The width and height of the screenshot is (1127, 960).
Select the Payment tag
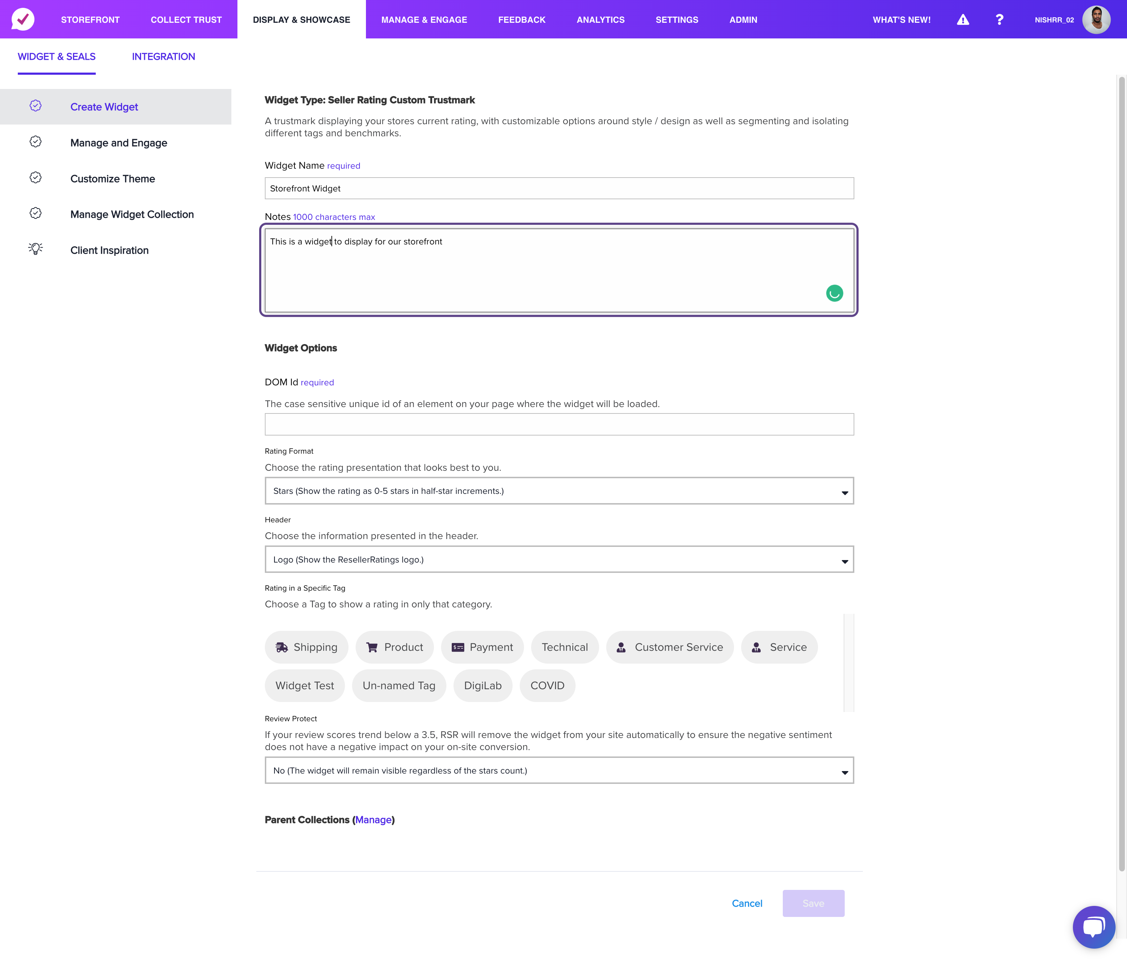coord(482,647)
